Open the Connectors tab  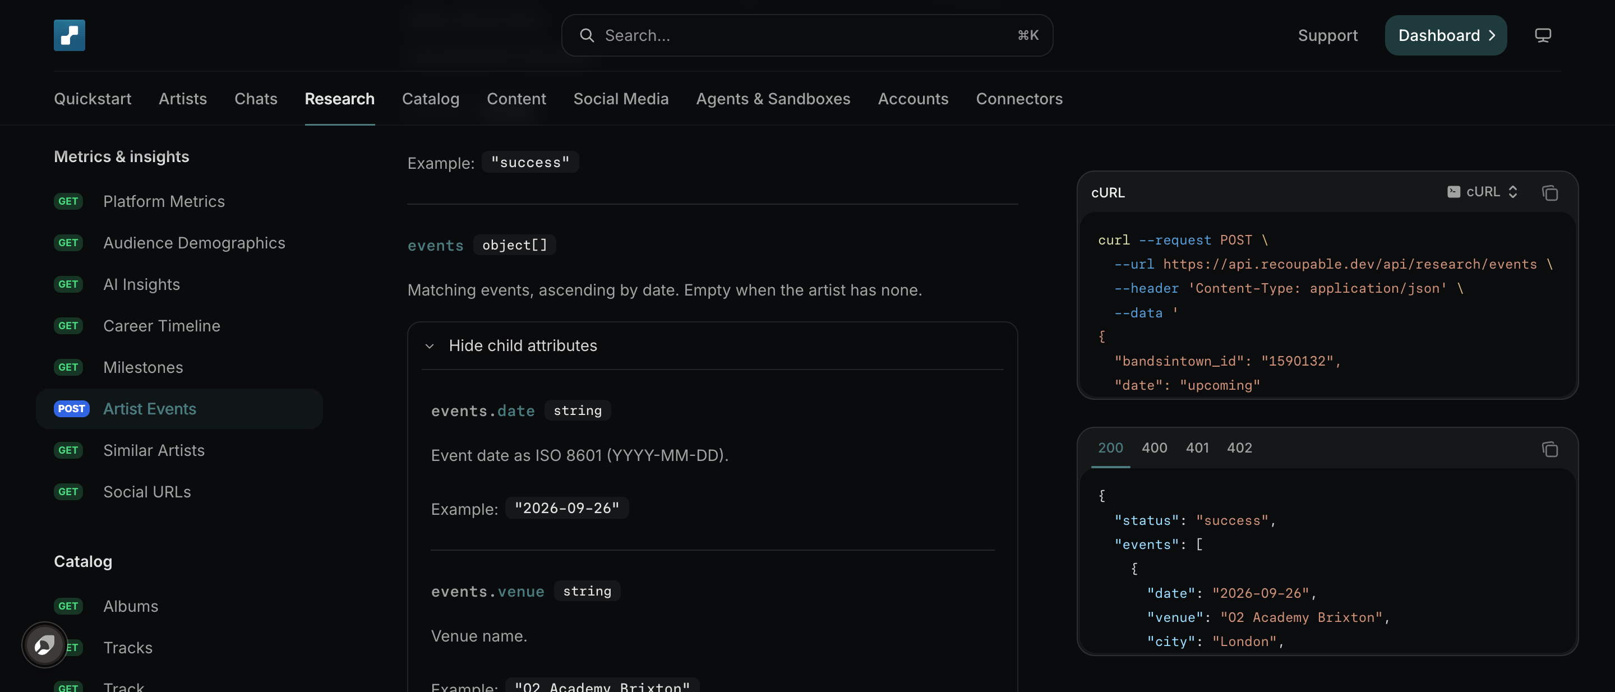click(x=1019, y=99)
